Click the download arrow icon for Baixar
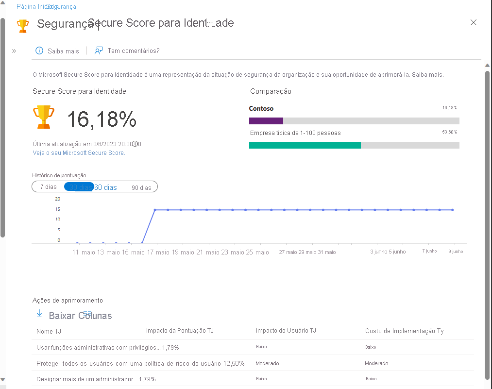492x389 pixels. coord(39,314)
